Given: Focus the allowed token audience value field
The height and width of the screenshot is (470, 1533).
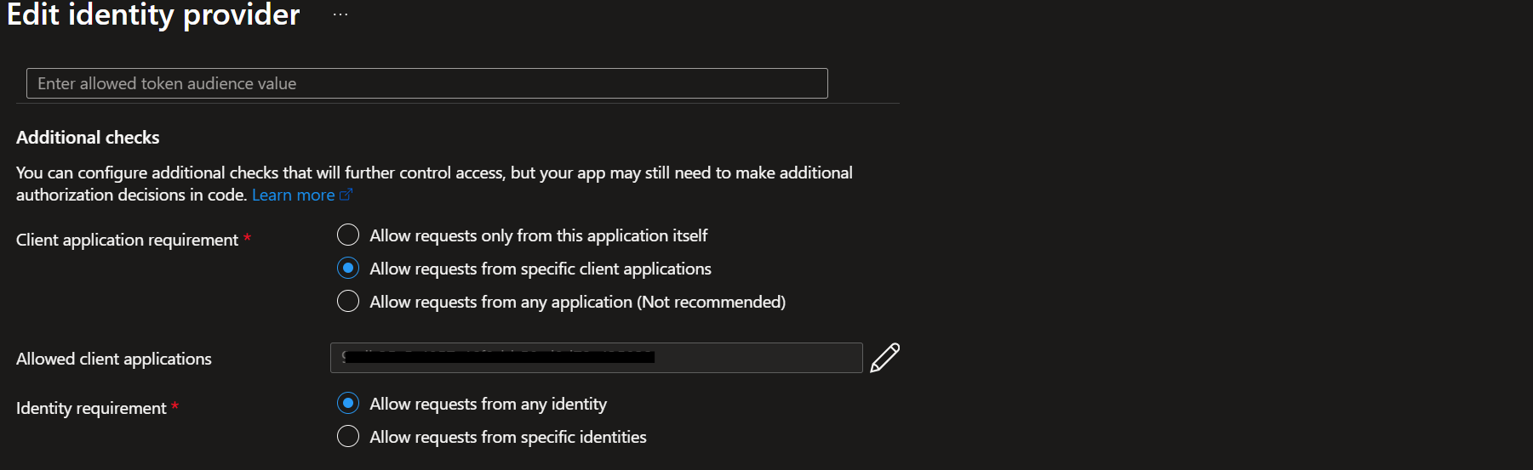Looking at the screenshot, I should click(x=427, y=83).
